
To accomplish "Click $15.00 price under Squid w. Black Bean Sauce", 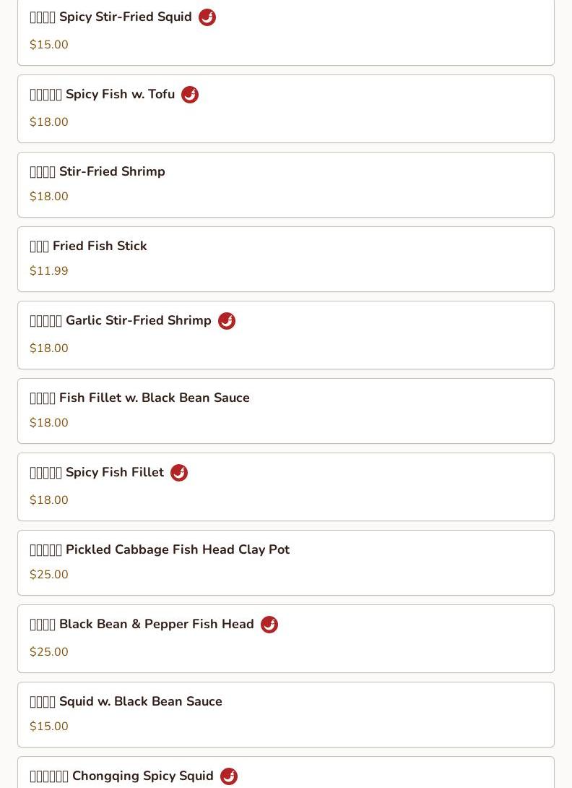I will point(49,727).
